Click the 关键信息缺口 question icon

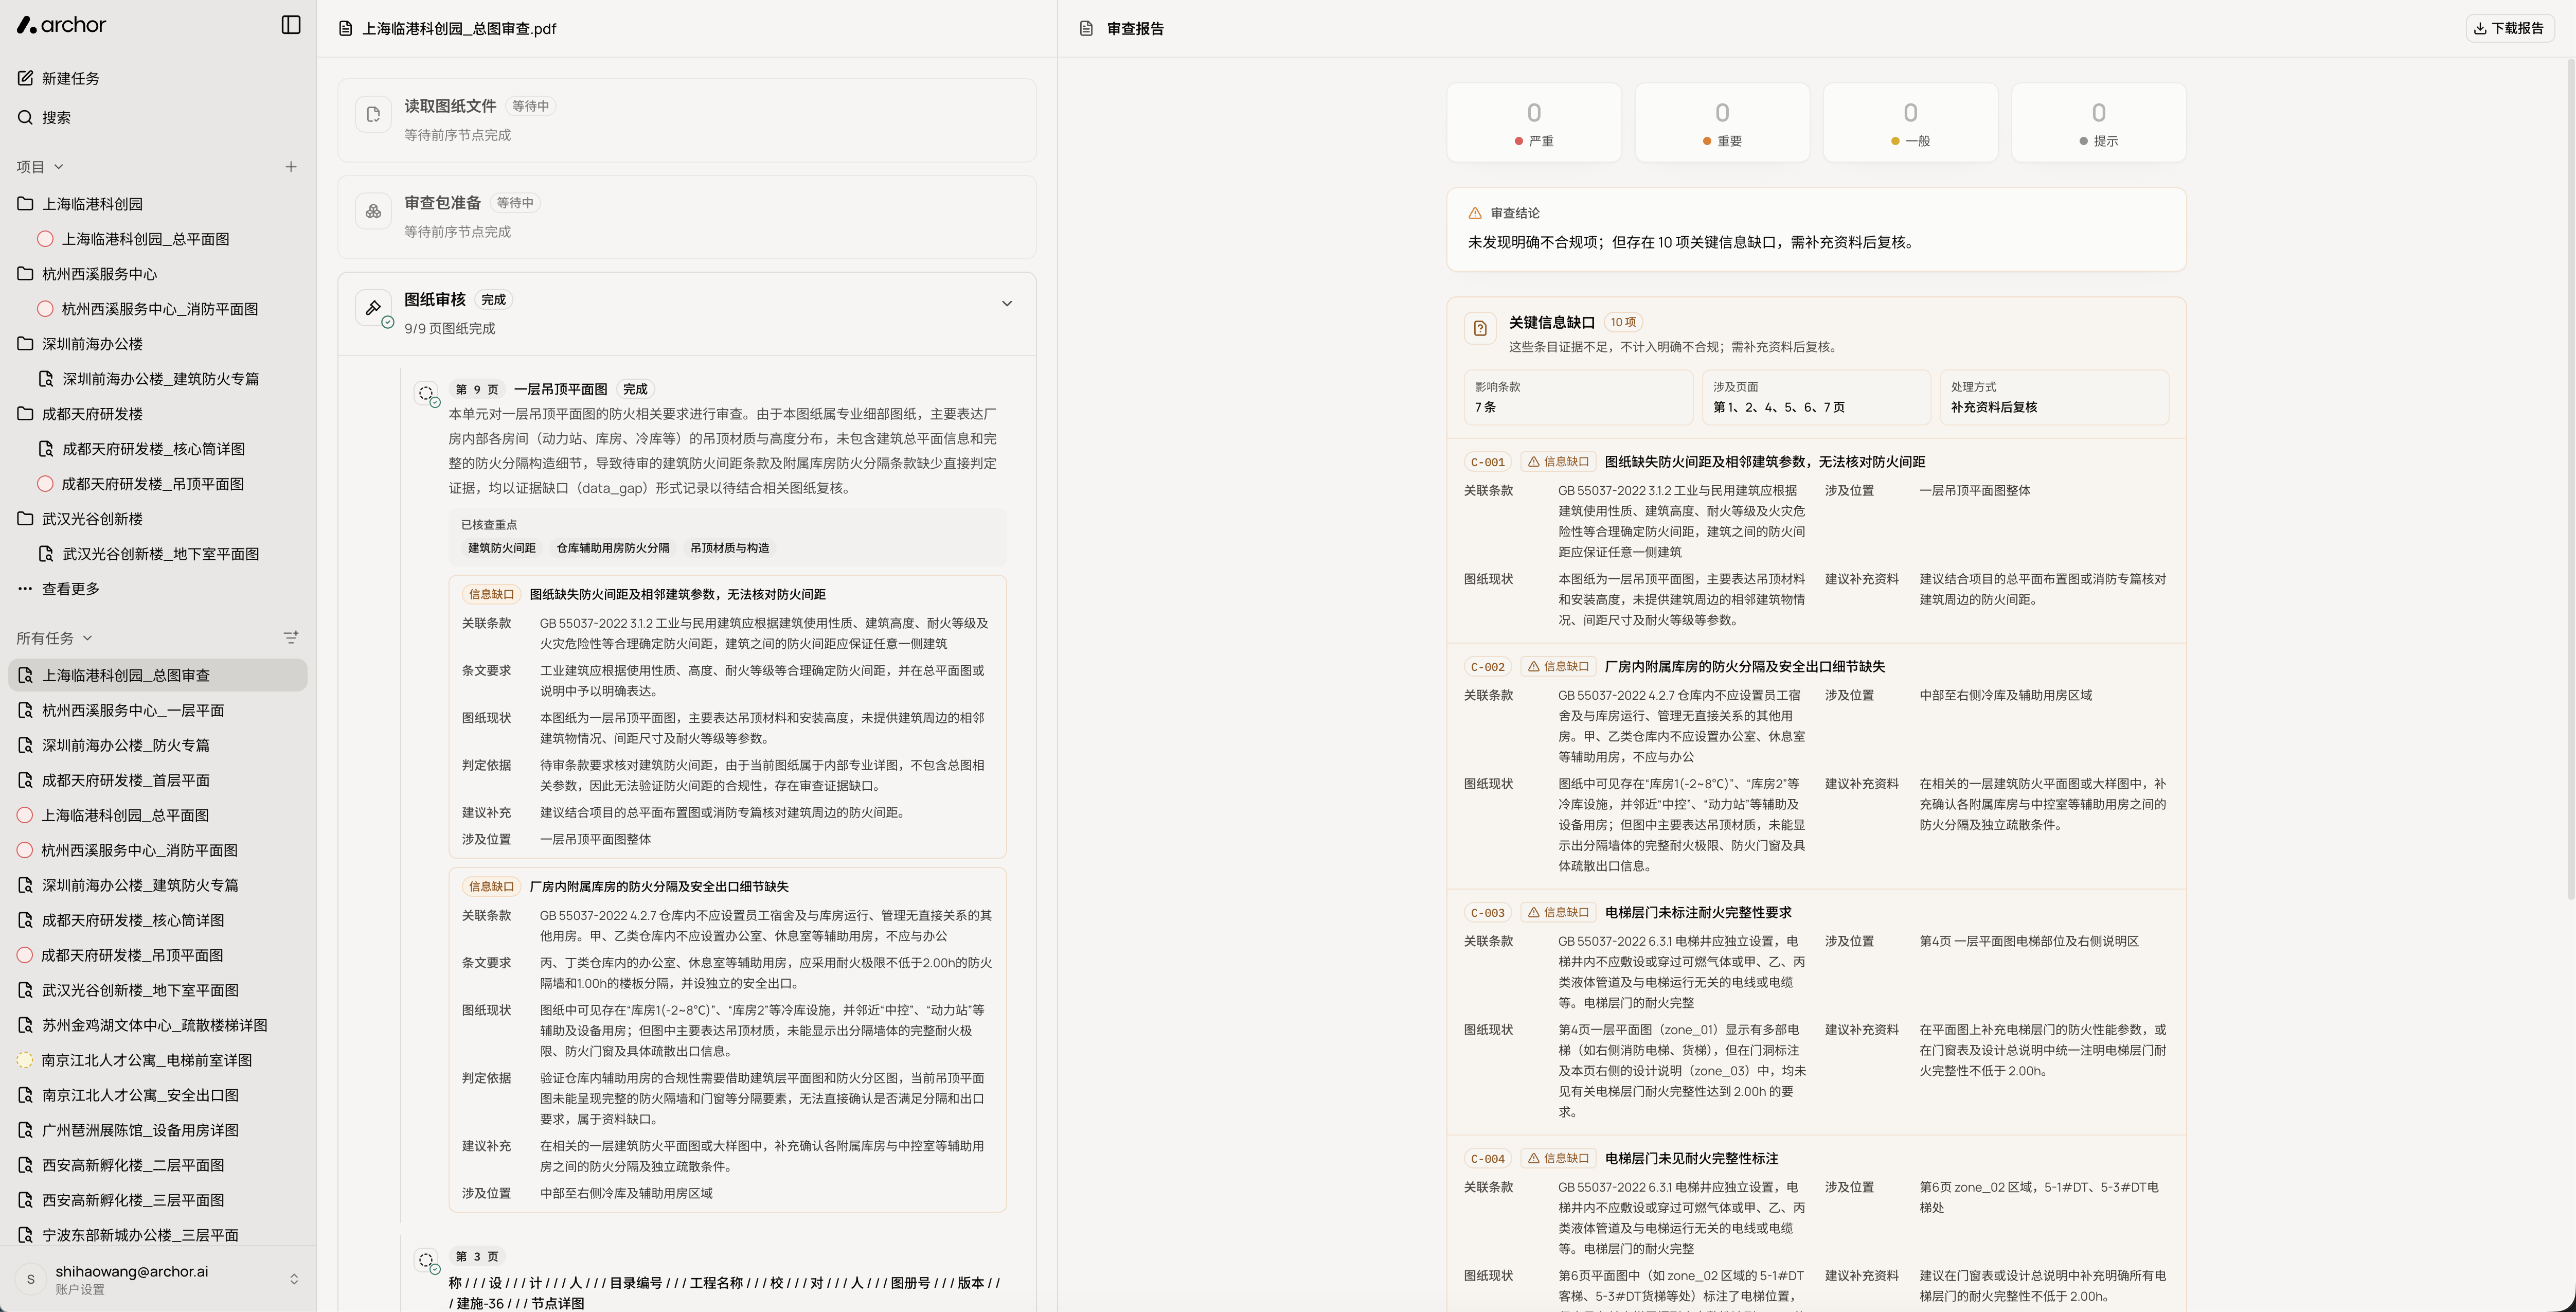pos(1480,328)
